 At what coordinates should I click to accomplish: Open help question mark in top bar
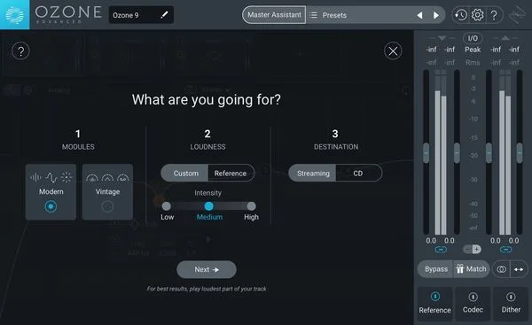(494, 15)
